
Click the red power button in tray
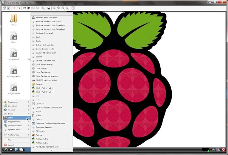pyautogui.click(x=223, y=149)
